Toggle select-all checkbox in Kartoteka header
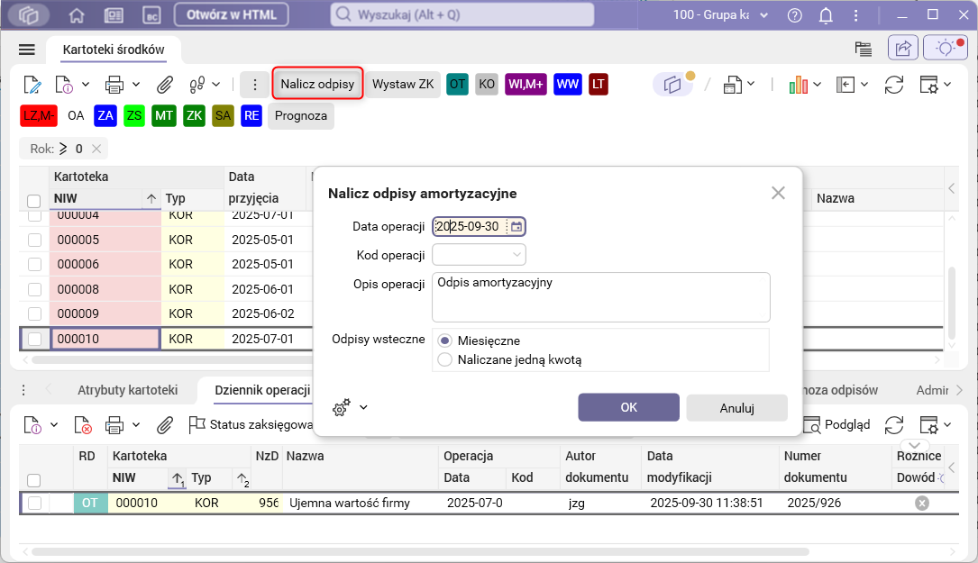 click(x=33, y=201)
